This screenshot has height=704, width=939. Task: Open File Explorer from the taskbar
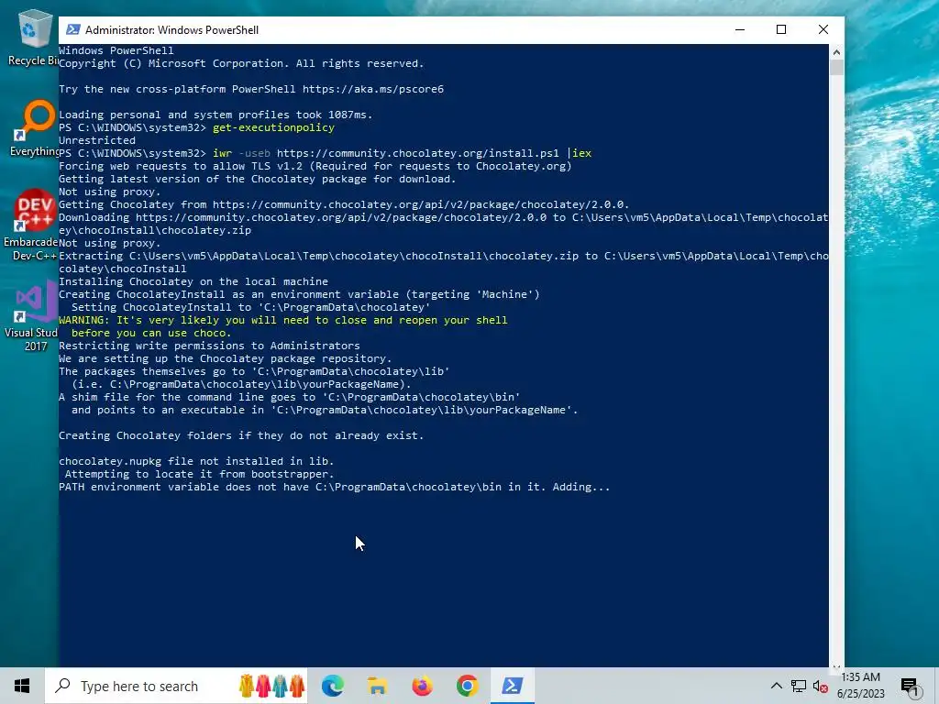tap(377, 686)
